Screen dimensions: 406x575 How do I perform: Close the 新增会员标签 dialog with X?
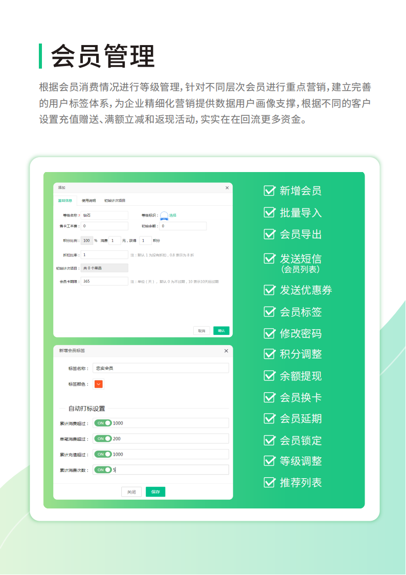(226, 351)
